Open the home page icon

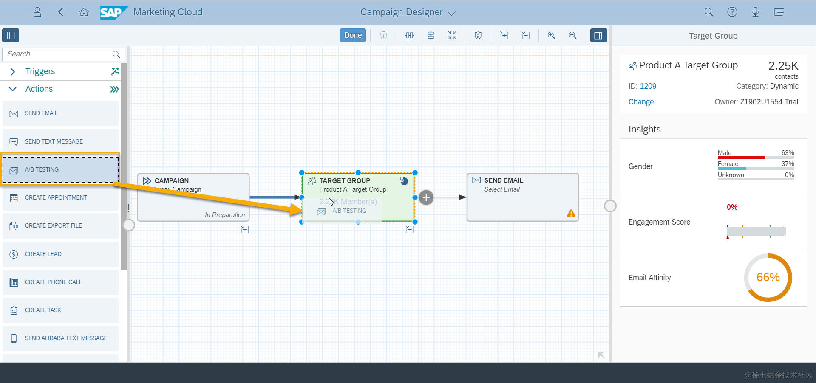click(84, 12)
